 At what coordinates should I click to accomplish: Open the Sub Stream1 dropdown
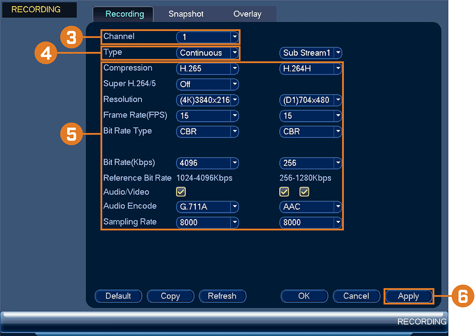pyautogui.click(x=311, y=53)
